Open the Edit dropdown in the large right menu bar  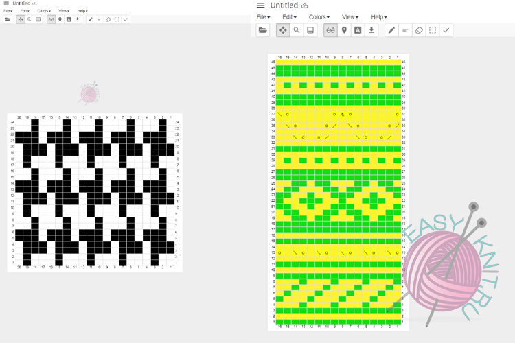[289, 17]
